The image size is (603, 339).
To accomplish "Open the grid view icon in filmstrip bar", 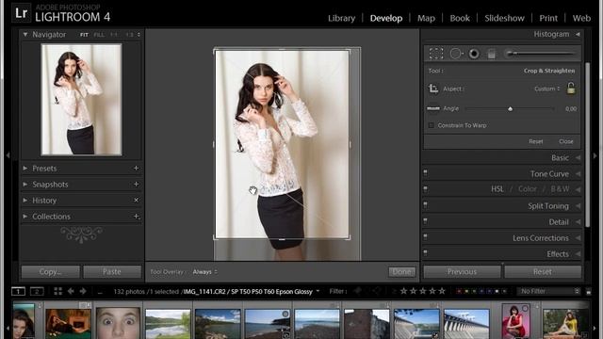I will point(58,291).
